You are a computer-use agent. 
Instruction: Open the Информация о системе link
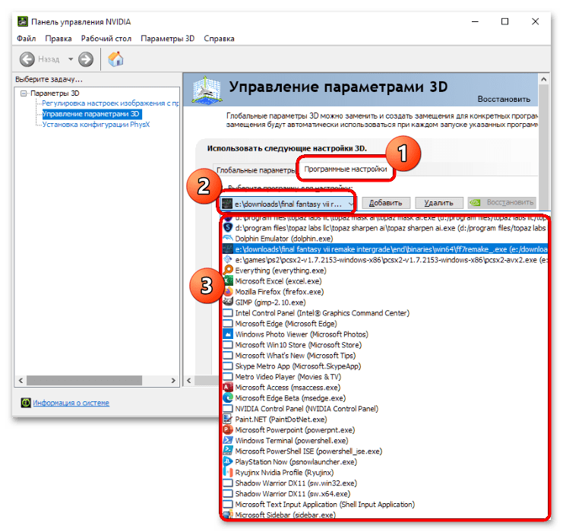[x=71, y=403]
